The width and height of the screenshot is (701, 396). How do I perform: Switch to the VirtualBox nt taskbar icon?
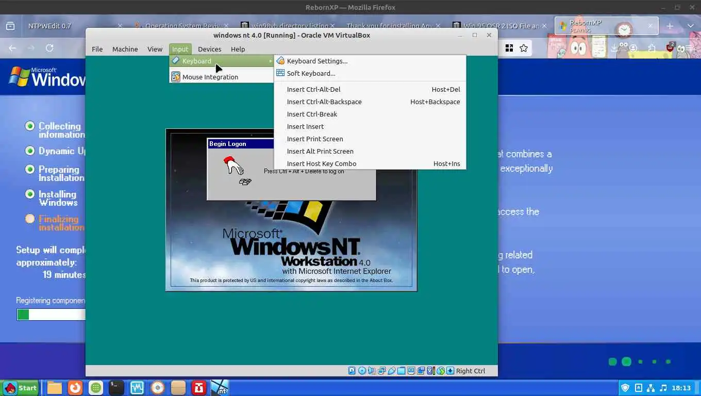pos(220,388)
